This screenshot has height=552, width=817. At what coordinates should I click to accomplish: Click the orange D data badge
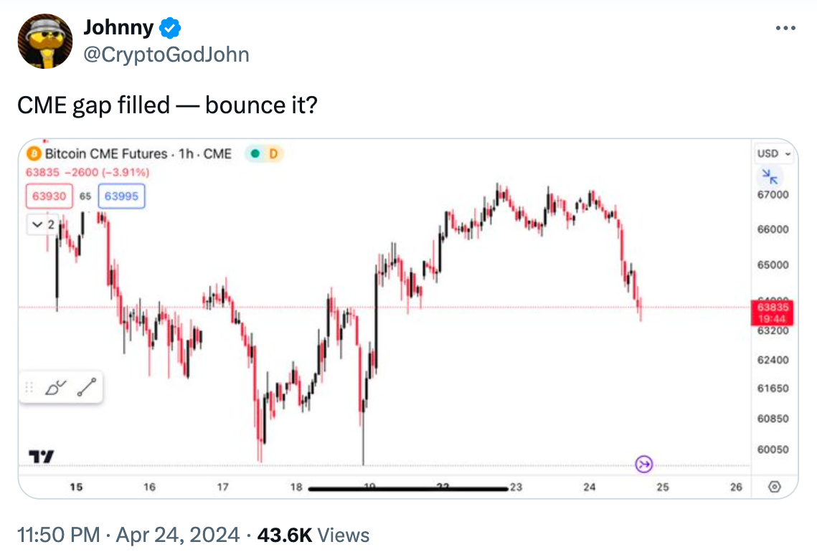pyautogui.click(x=273, y=153)
